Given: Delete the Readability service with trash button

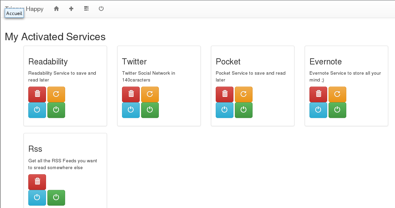Looking at the screenshot, I should point(37,94).
